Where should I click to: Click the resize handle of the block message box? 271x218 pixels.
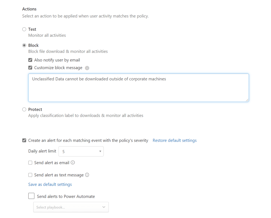pos(247,100)
